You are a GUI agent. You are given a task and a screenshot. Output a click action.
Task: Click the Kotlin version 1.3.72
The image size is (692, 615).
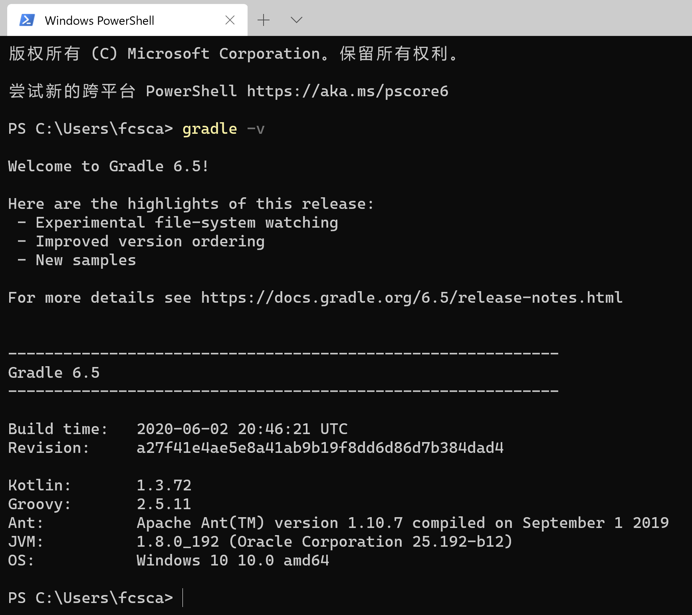click(164, 486)
